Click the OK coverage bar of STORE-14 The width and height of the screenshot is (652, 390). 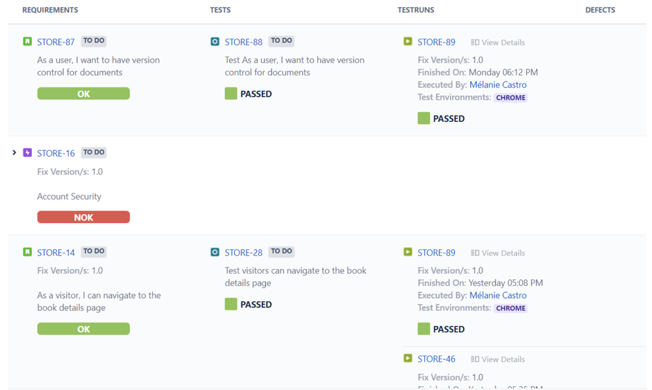[x=84, y=329]
